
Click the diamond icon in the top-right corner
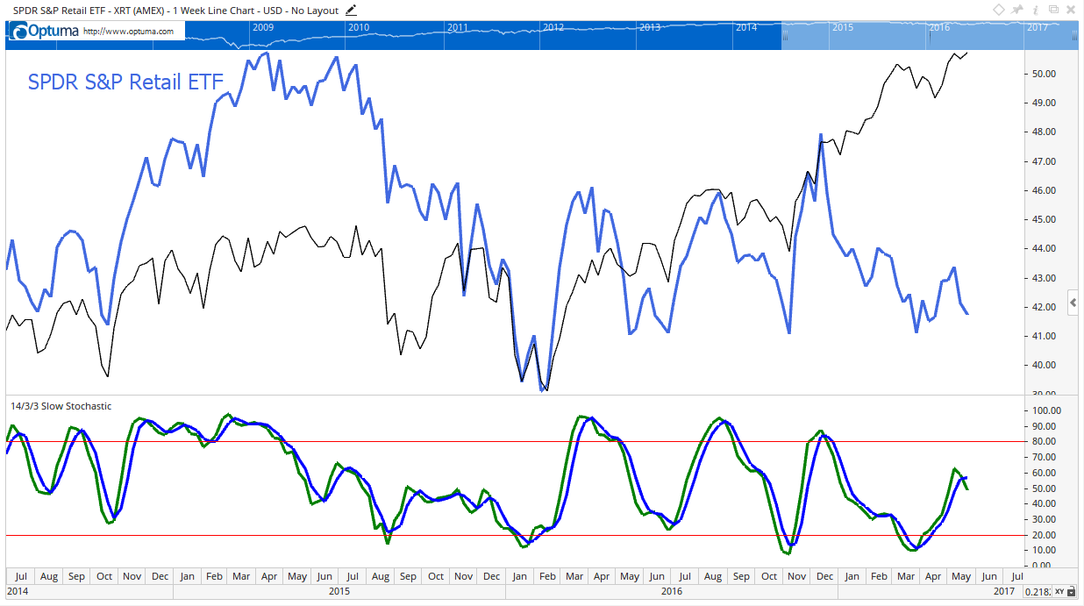(x=999, y=10)
